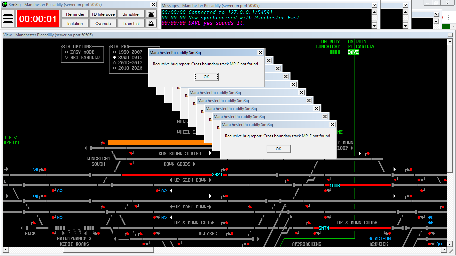Click train description 1U86 on the track
This screenshot has height=256, width=456.
tap(335, 185)
